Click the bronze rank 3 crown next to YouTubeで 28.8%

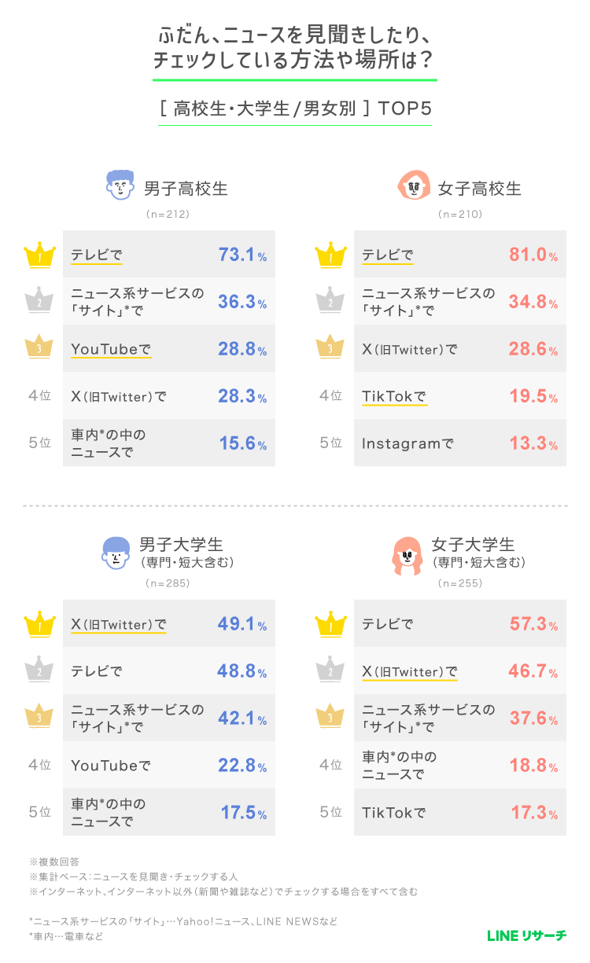click(x=39, y=348)
